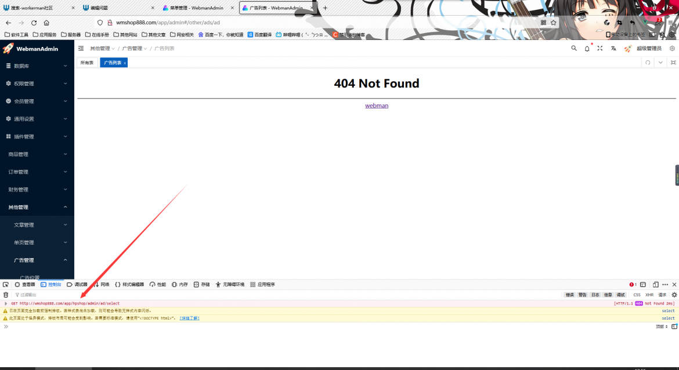Open devtools 网络 tab
This screenshot has width=679, height=370.
pyautogui.click(x=102, y=285)
